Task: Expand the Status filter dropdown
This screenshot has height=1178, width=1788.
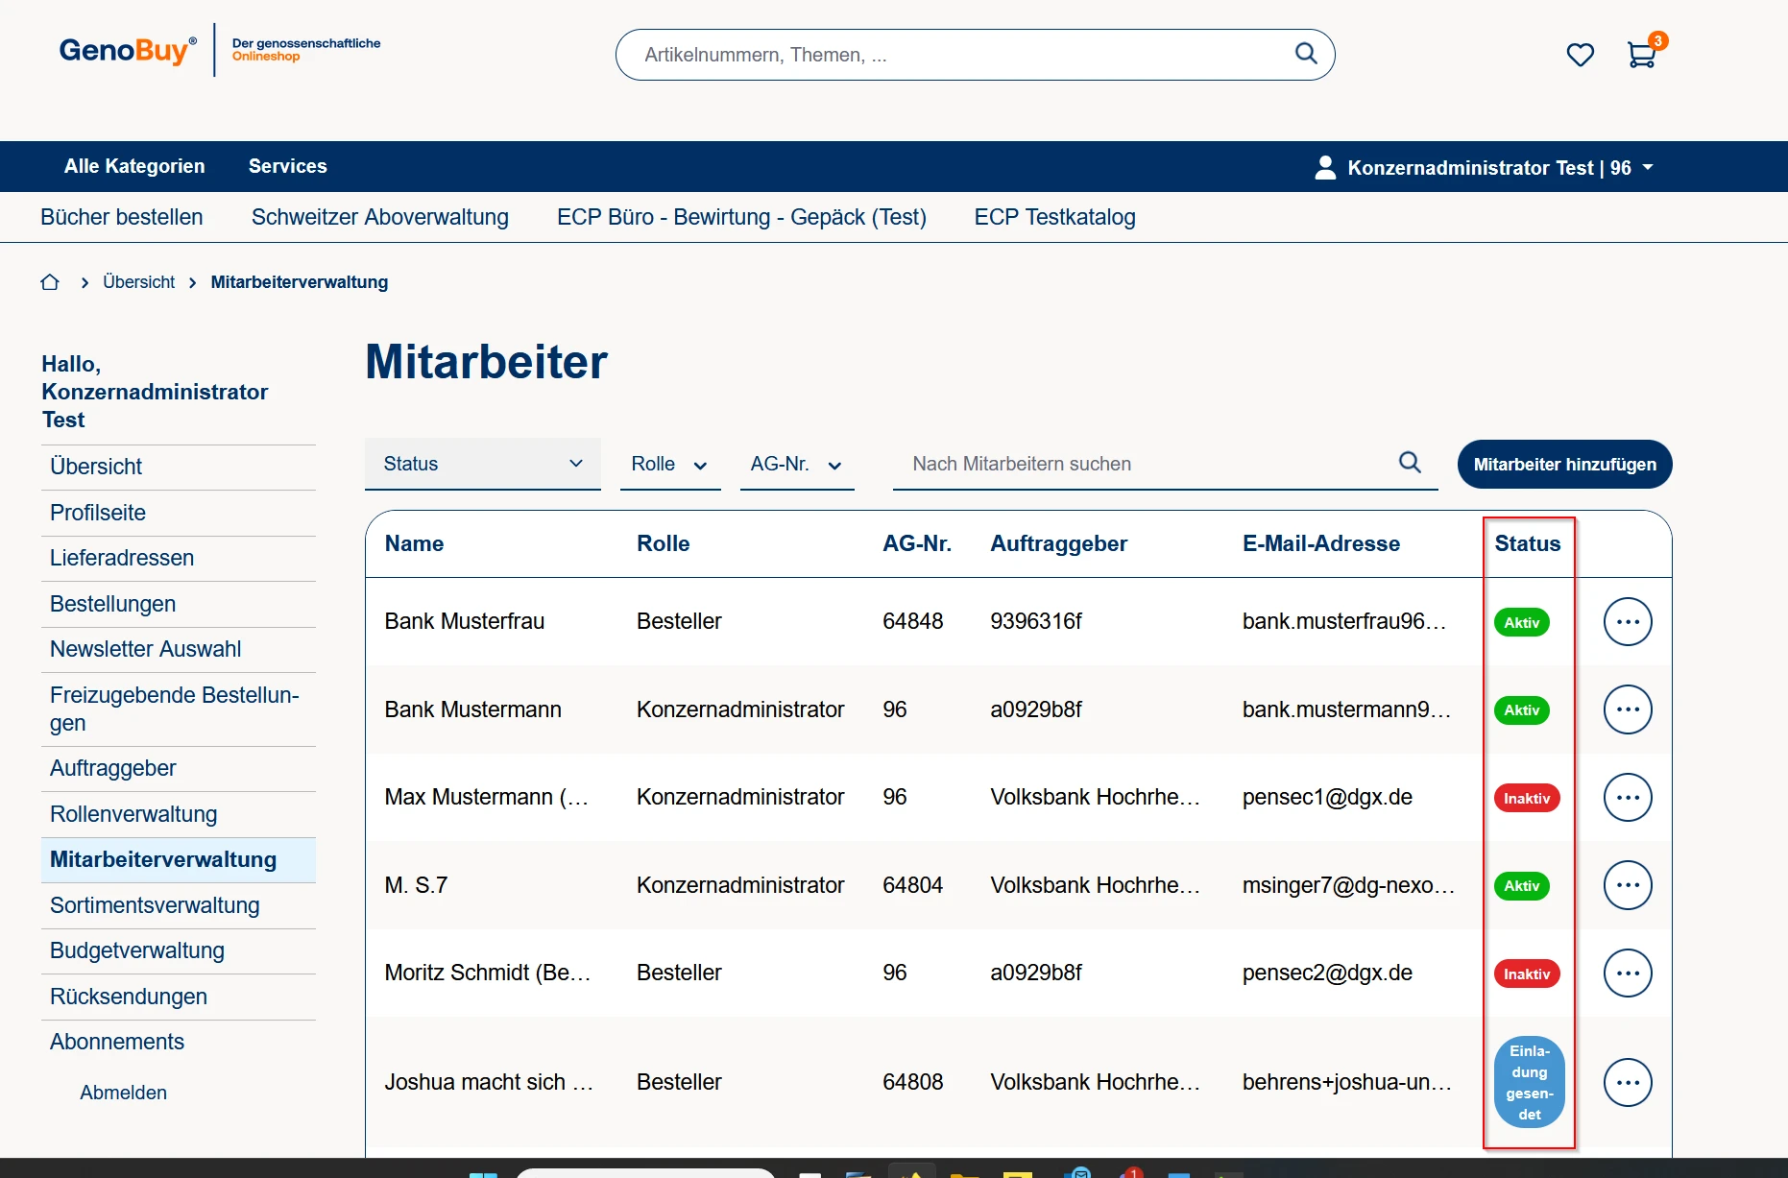Action: (482, 464)
